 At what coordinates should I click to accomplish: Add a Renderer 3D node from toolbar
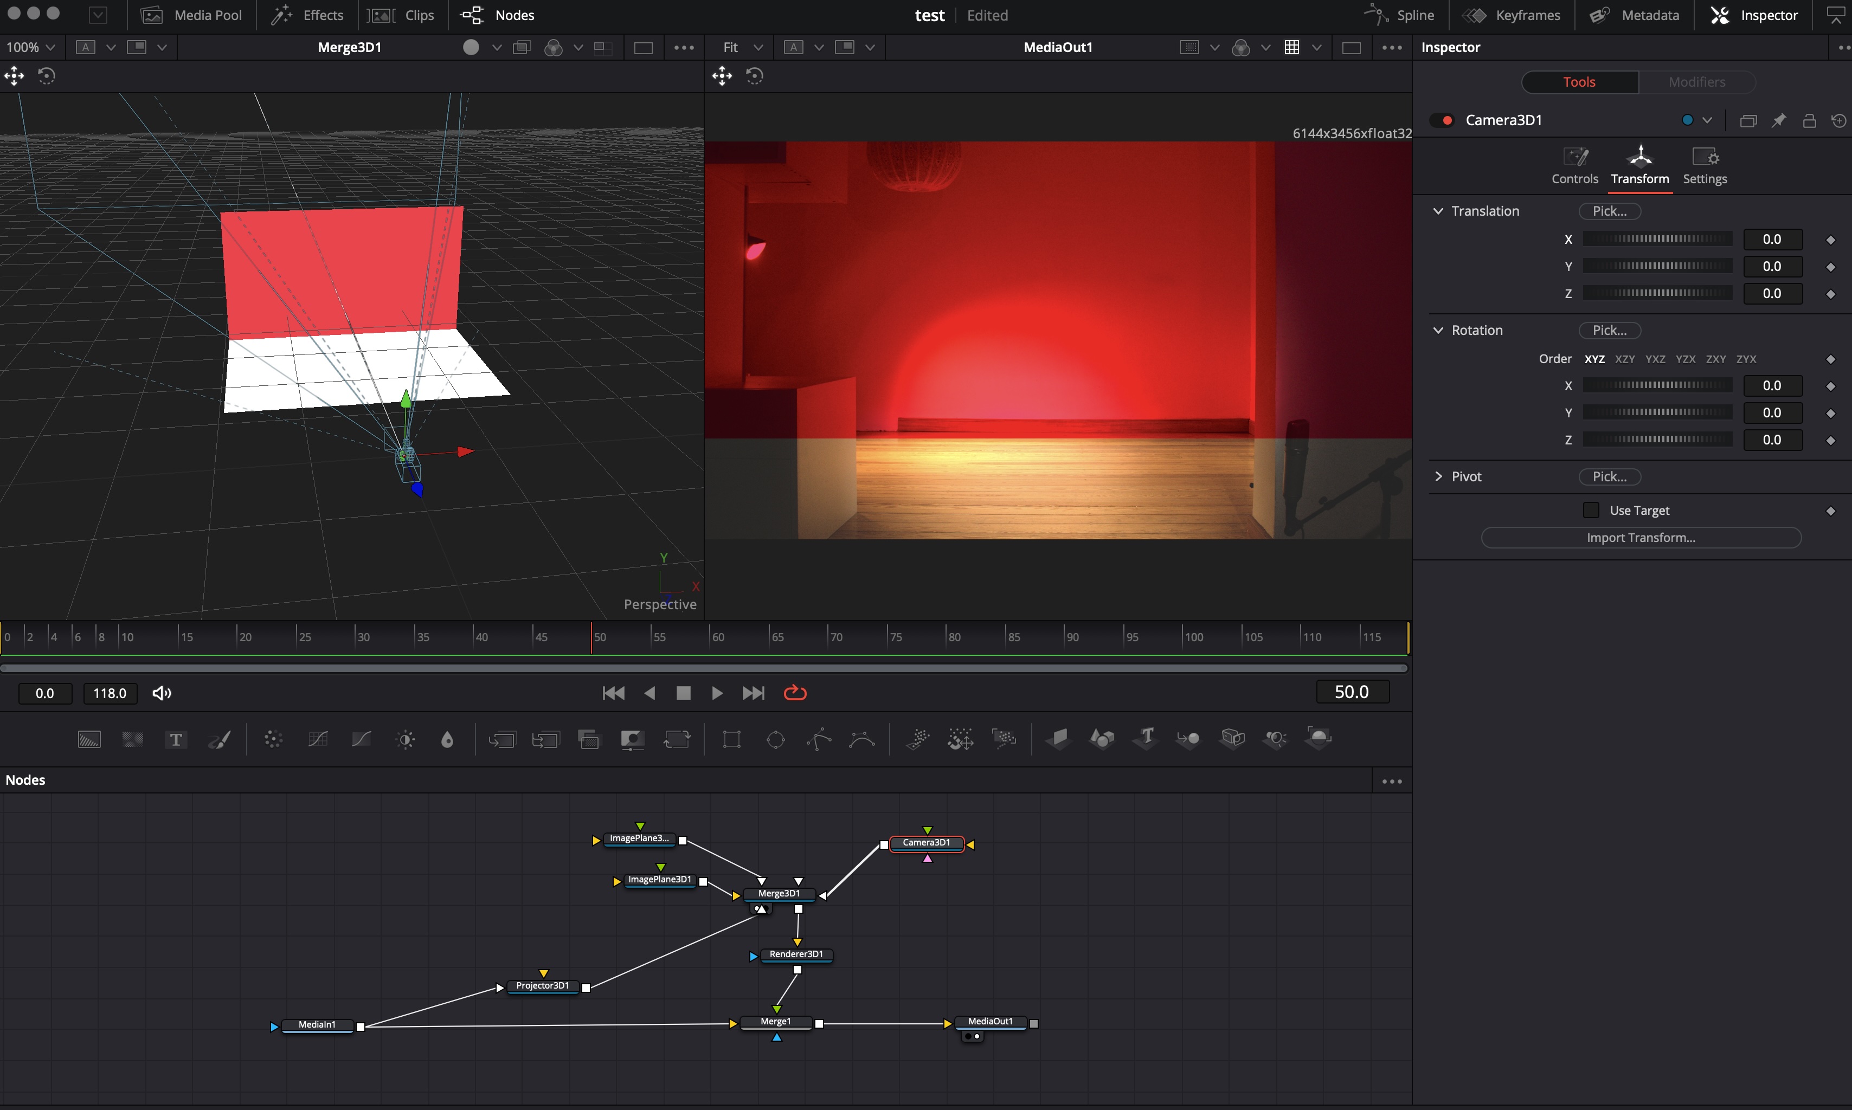[x=1319, y=740]
